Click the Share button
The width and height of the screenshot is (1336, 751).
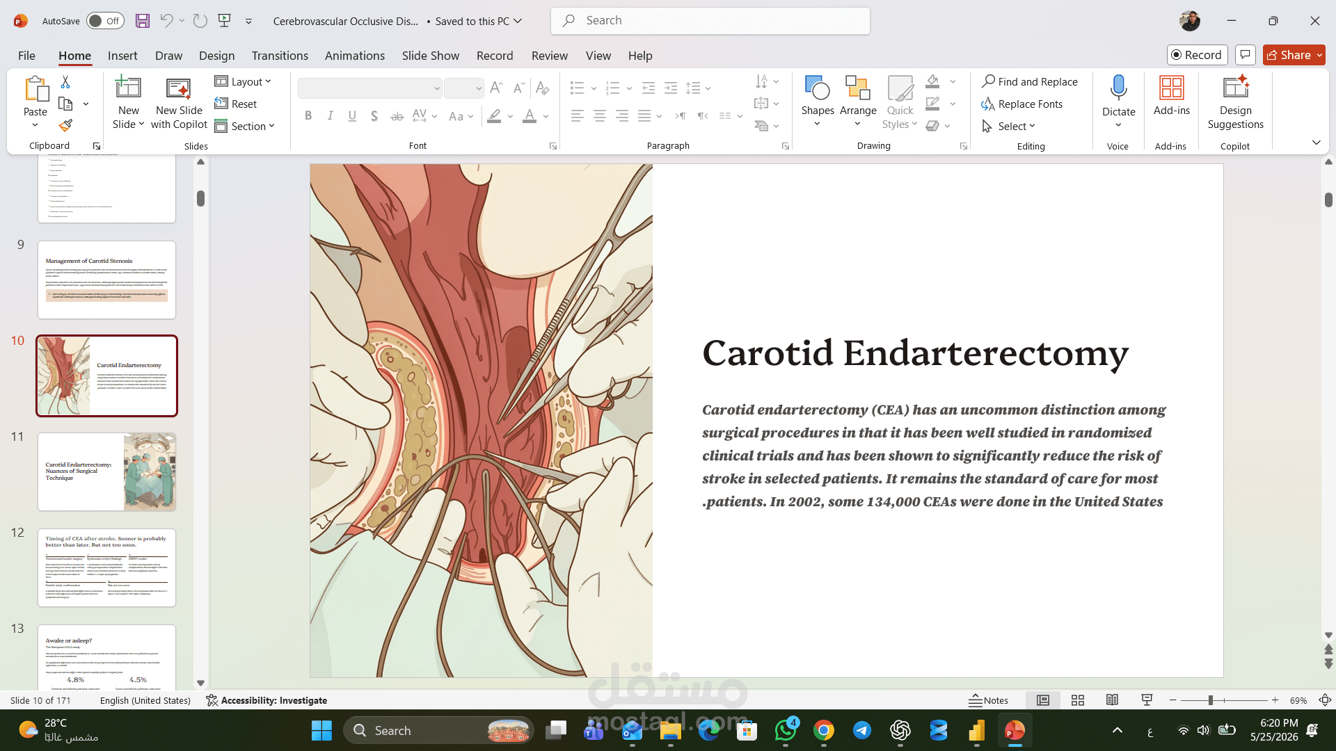(x=1294, y=55)
